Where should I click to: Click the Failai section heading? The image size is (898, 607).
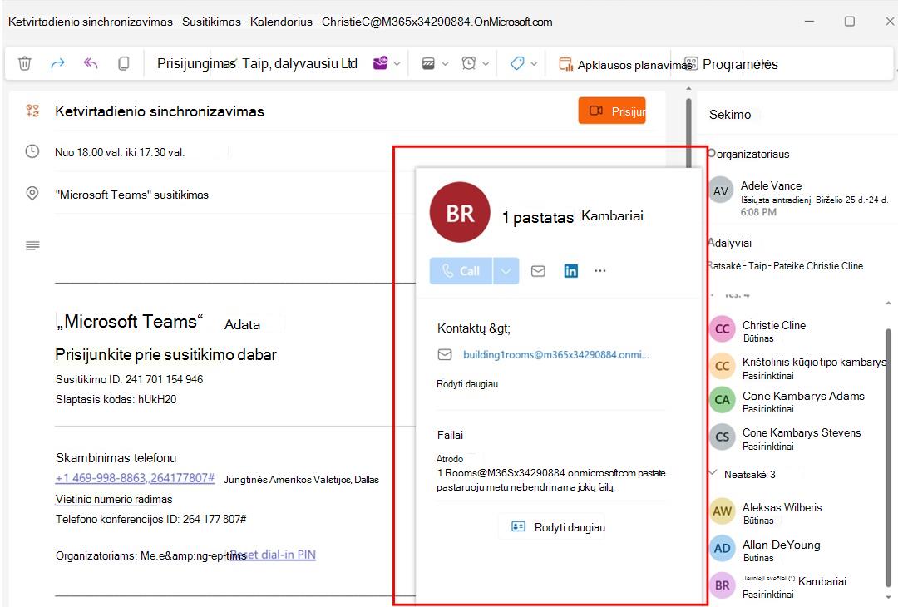pyautogui.click(x=450, y=435)
